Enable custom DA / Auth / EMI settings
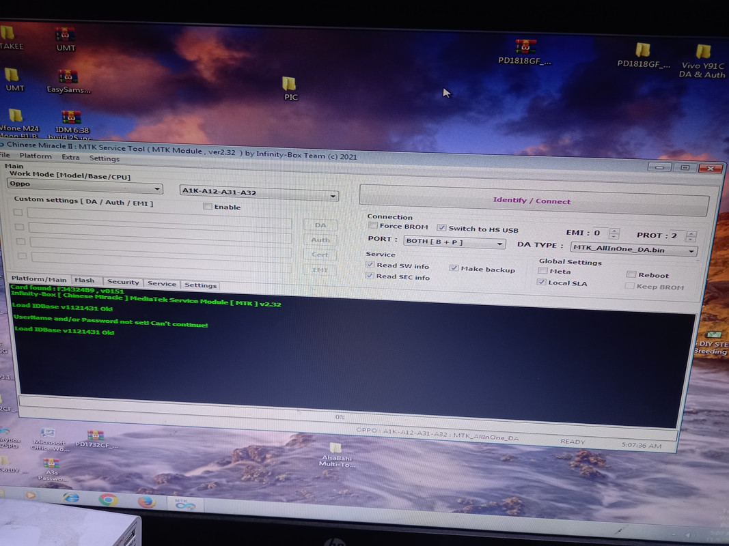This screenshot has height=546, width=729. [207, 206]
